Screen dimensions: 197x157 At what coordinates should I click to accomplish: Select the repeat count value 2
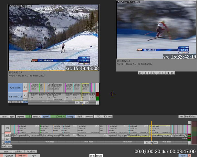[x=28, y=116]
